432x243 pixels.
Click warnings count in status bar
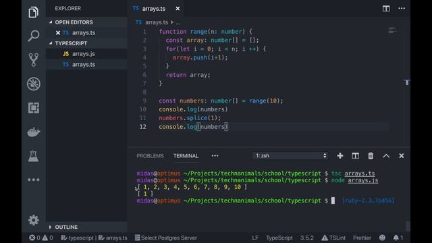(x=47, y=238)
